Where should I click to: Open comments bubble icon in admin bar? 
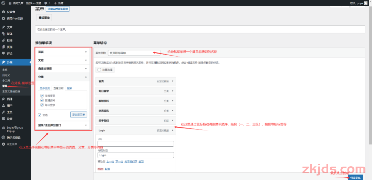(46, 3)
